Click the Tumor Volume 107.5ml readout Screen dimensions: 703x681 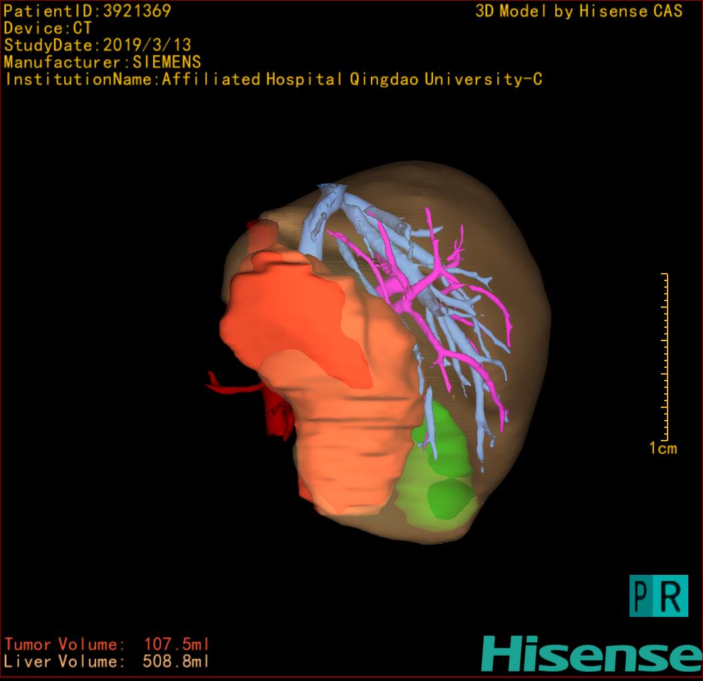click(x=107, y=645)
